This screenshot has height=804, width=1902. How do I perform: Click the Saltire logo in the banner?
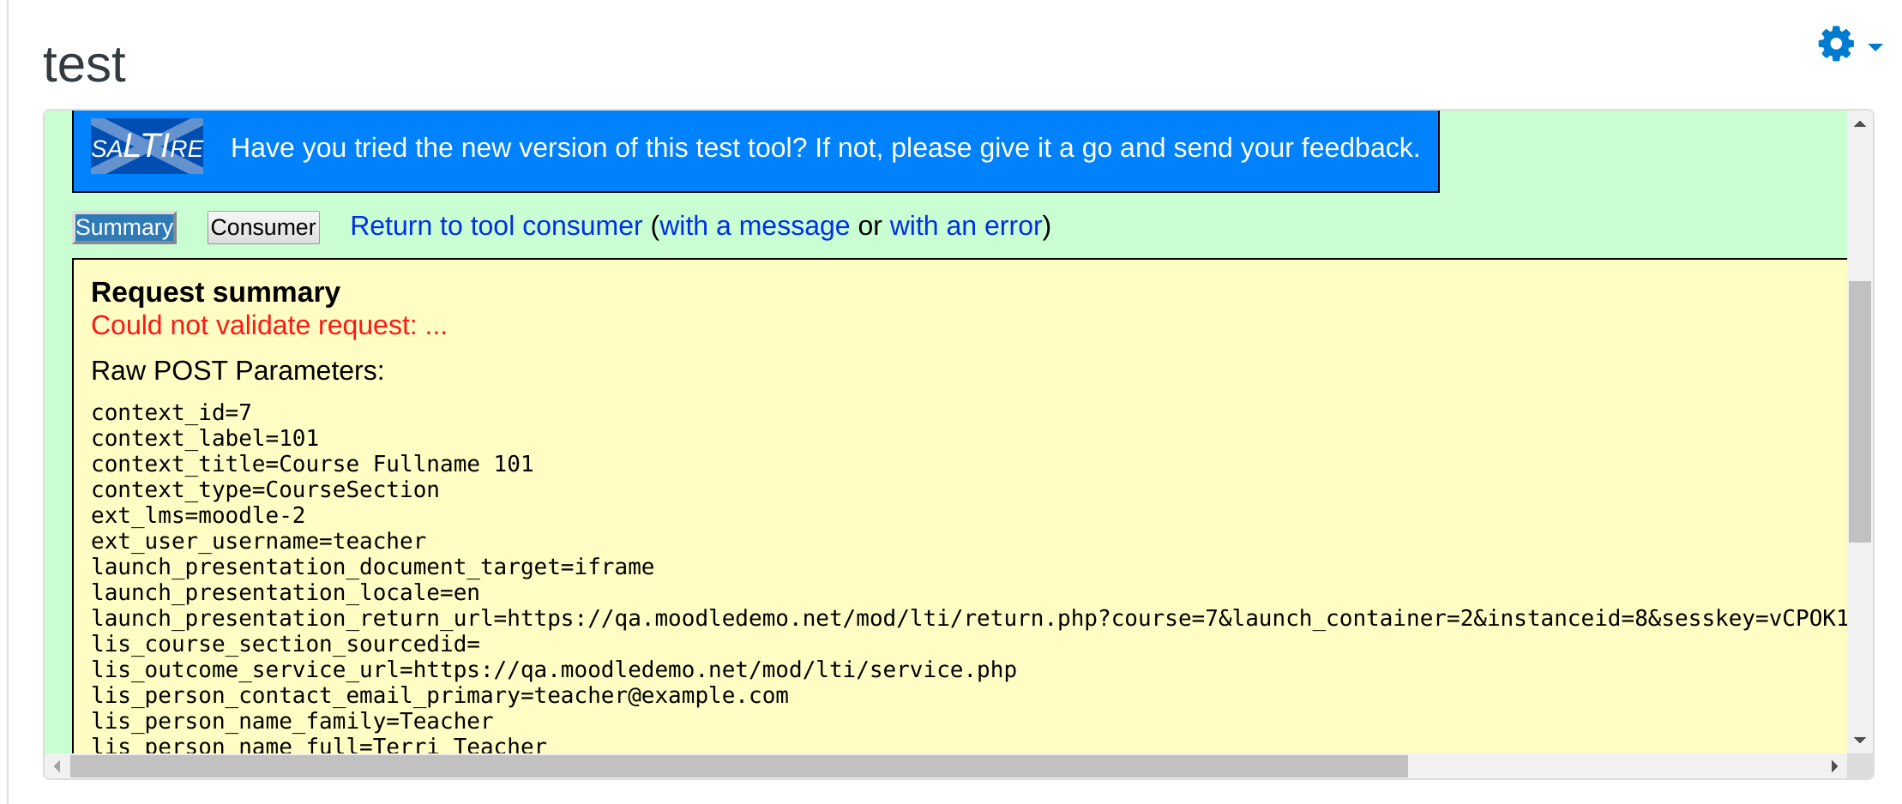tap(147, 147)
